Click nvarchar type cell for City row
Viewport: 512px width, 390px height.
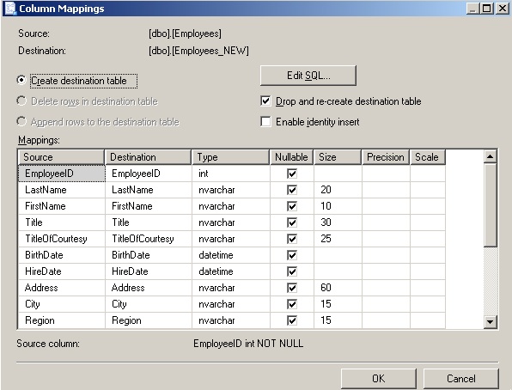(231, 304)
